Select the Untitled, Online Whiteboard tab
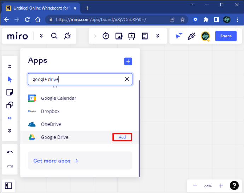 [x=41, y=8]
